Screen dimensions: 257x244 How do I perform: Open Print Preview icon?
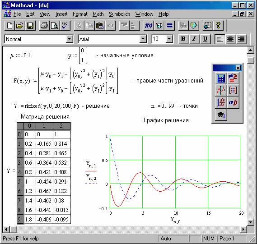click(x=55, y=26)
